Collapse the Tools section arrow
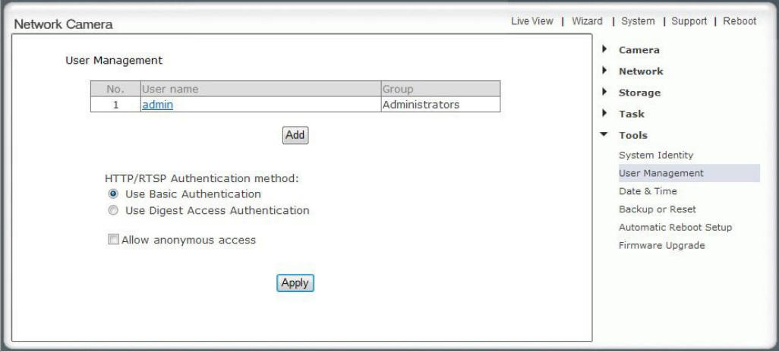The image size is (779, 352). click(604, 134)
